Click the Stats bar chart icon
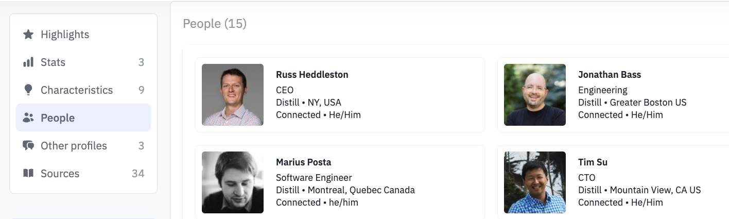Image resolution: width=729 pixels, height=219 pixels. [28, 62]
